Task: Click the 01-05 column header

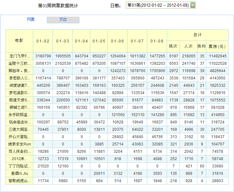Action: click(99, 41)
